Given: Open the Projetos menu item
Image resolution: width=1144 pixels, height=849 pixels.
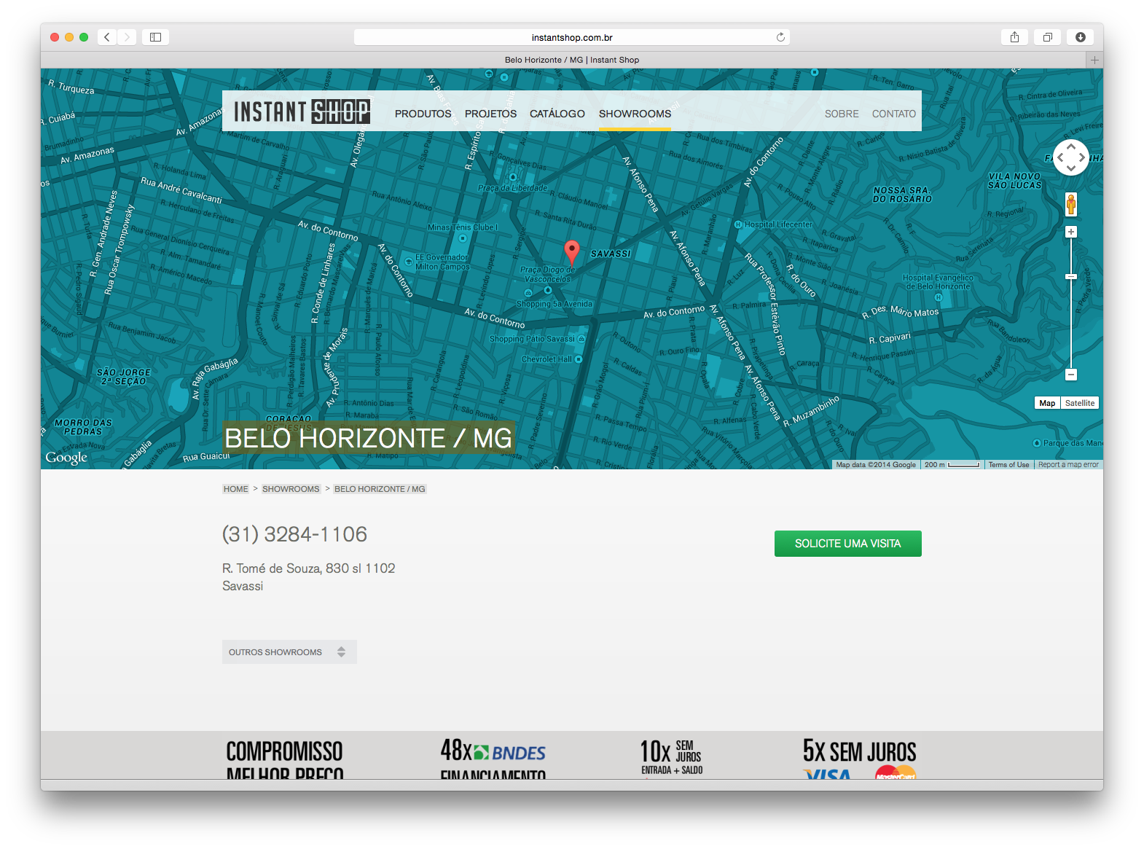Looking at the screenshot, I should point(490,114).
